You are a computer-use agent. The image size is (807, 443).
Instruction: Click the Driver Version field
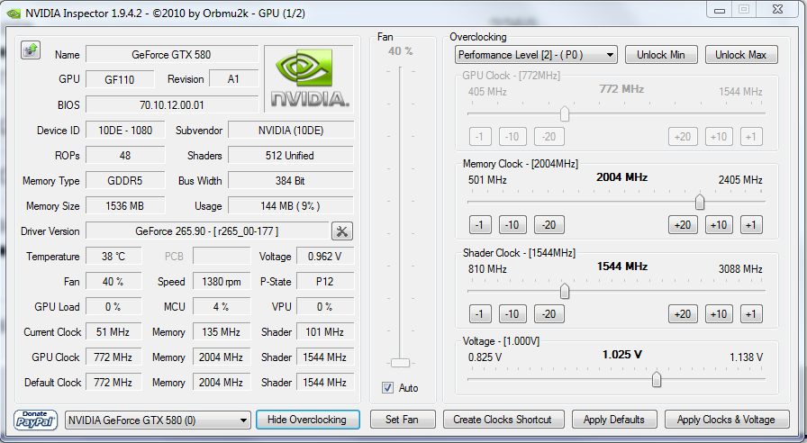click(x=207, y=231)
